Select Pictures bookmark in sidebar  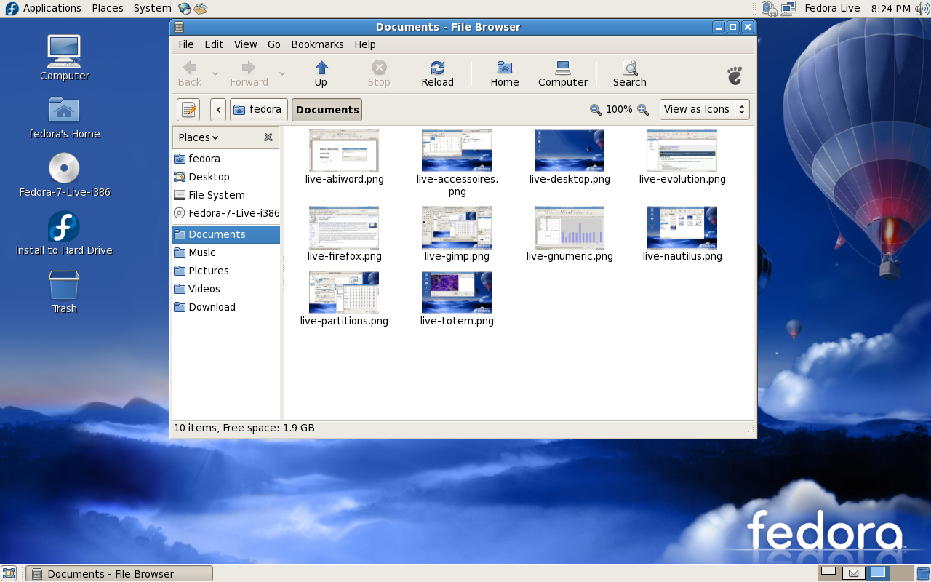coord(226,271)
